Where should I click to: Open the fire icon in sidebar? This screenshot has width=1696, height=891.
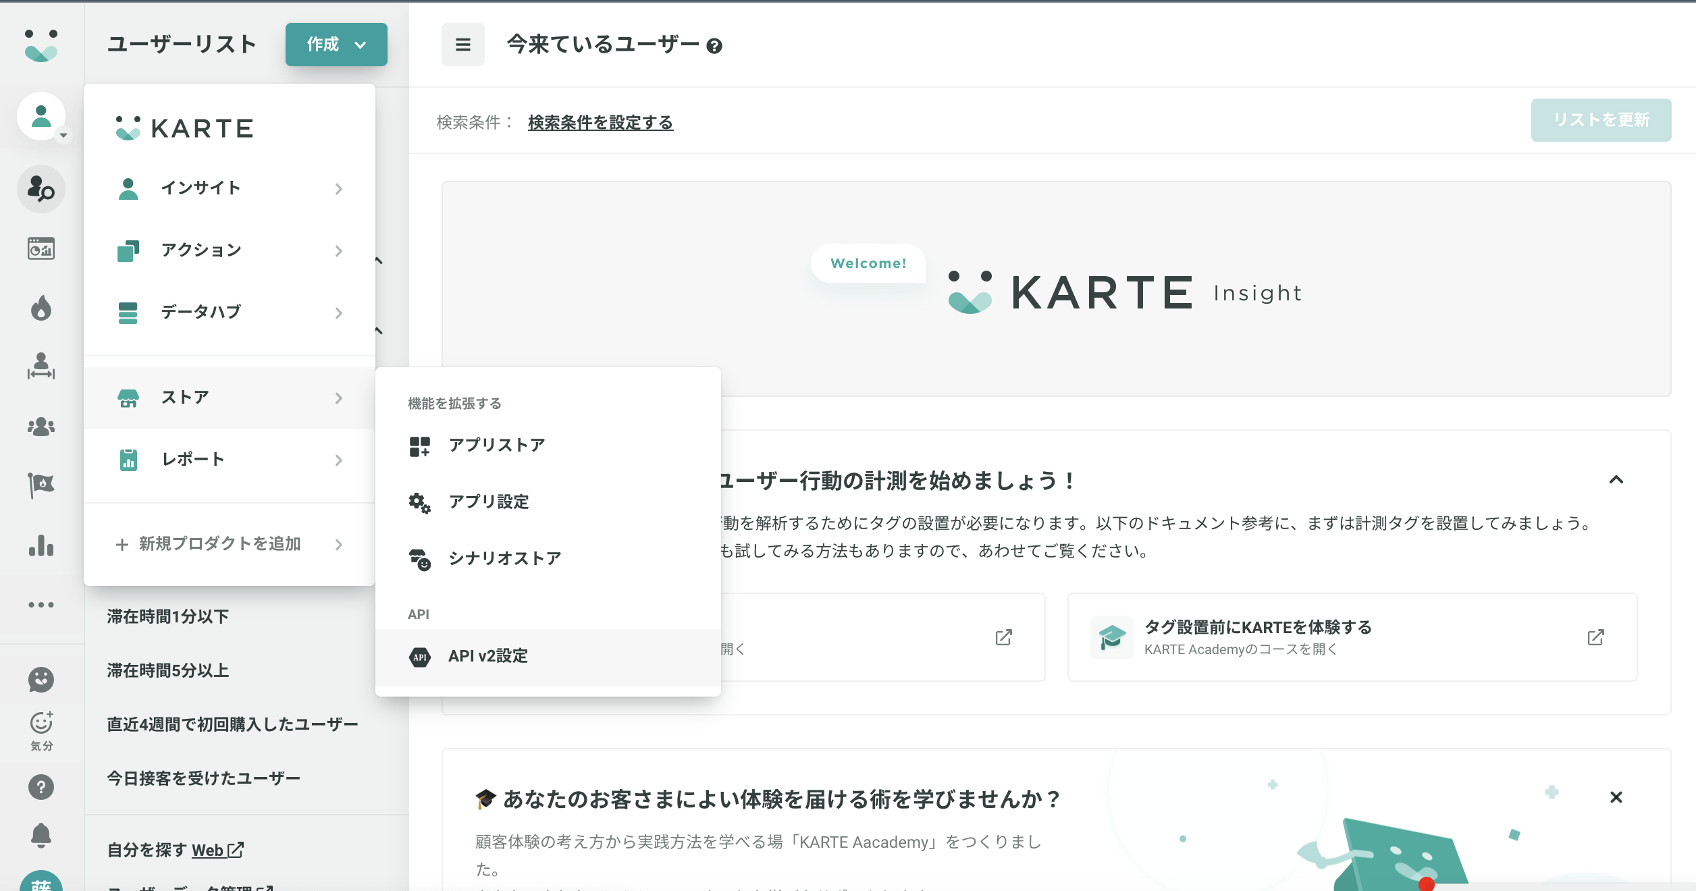point(41,308)
